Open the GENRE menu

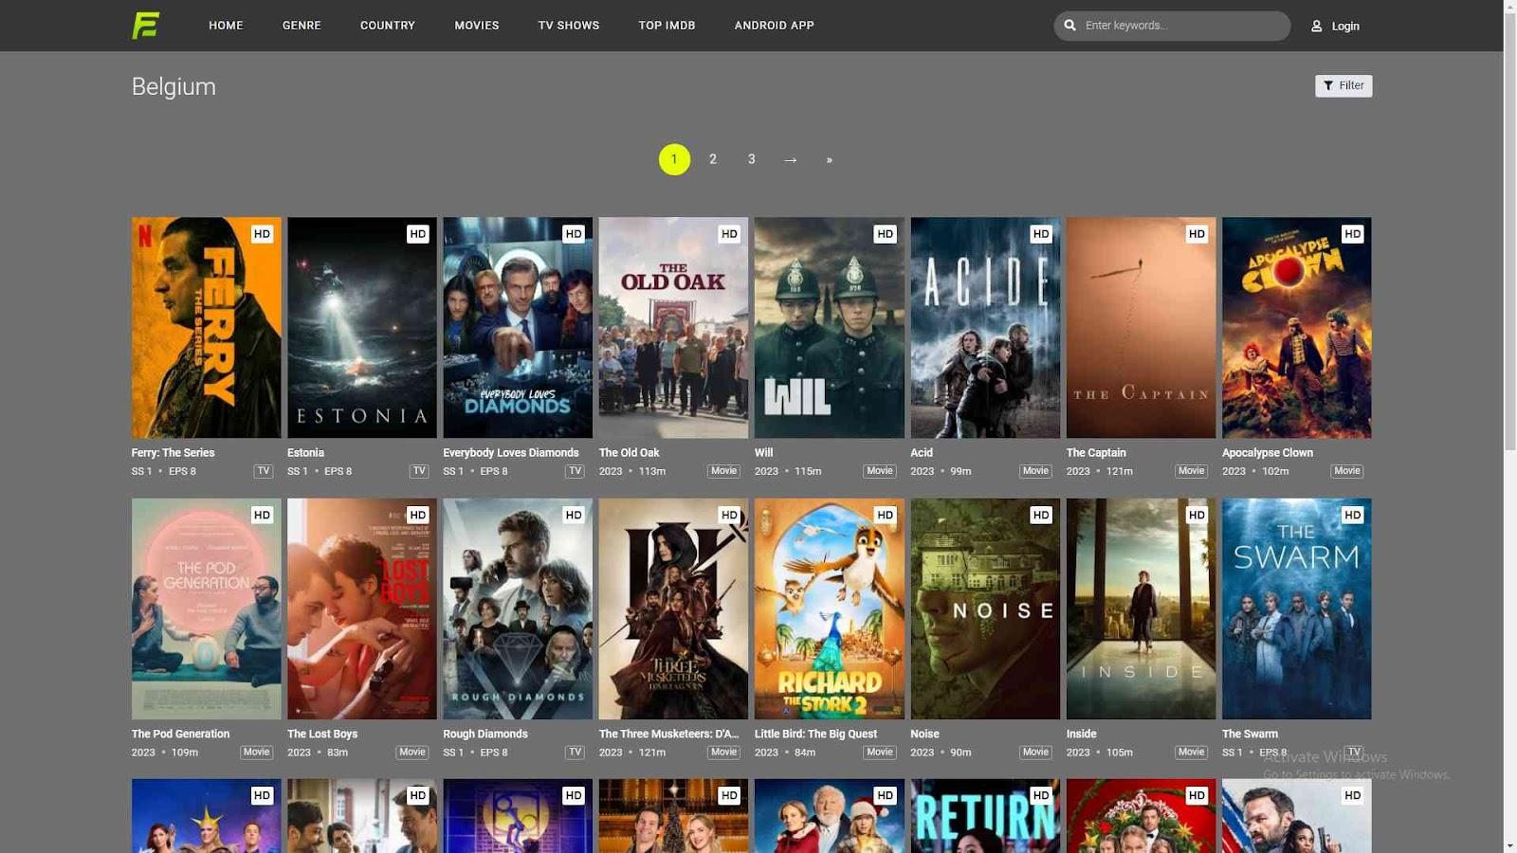302,26
